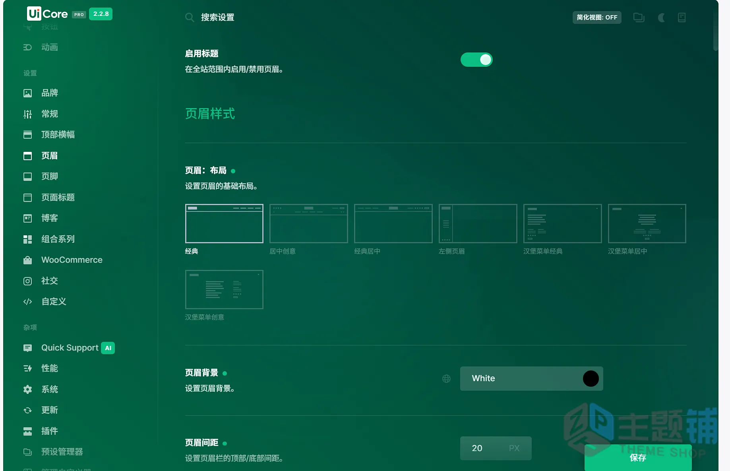
Task: Open the documentation icon in top bar
Action: coord(682,17)
